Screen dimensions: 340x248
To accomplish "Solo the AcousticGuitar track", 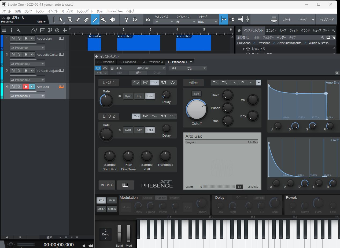I will [x=19, y=55].
